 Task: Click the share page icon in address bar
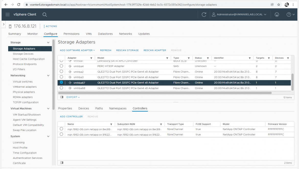coord(272,5)
